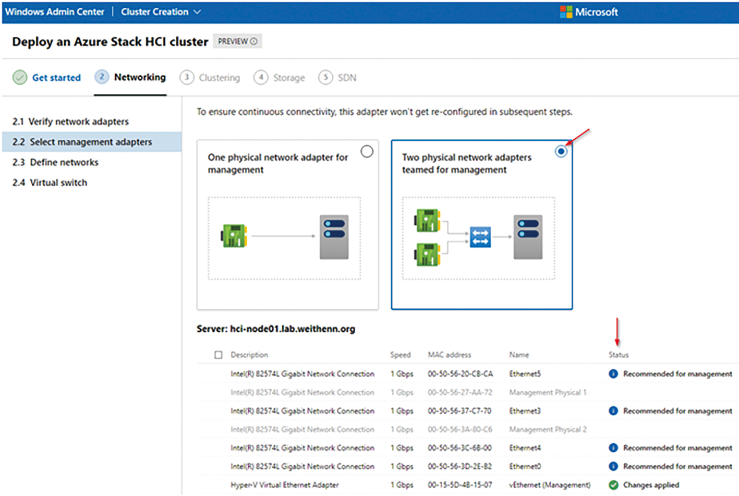Click the step 2 circle icon
The height and width of the screenshot is (496, 739).
point(102,77)
